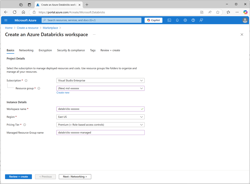Image resolution: width=250 pixels, height=184 pixels.
Task: Open the Azure portal hamburger menu
Action: [x=6, y=20]
